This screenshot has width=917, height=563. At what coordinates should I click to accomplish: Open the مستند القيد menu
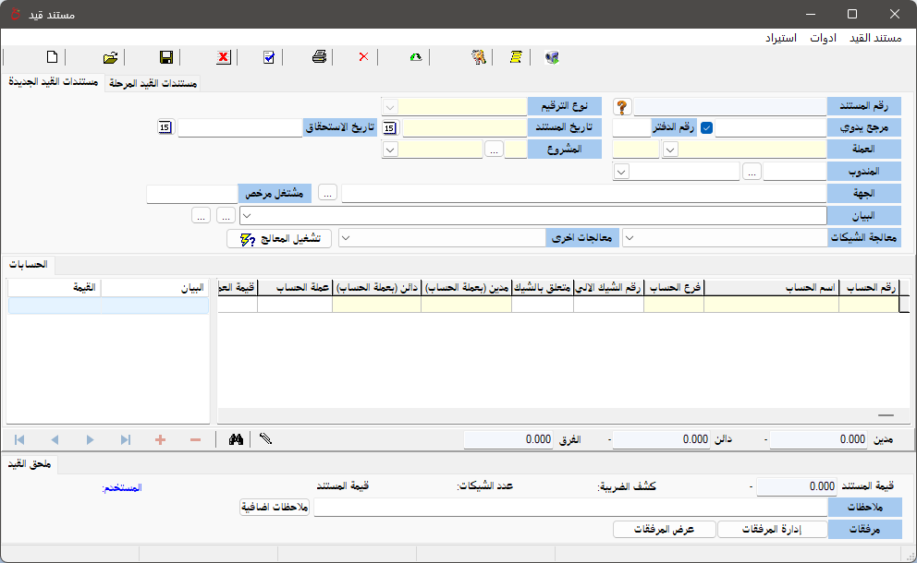tap(875, 38)
